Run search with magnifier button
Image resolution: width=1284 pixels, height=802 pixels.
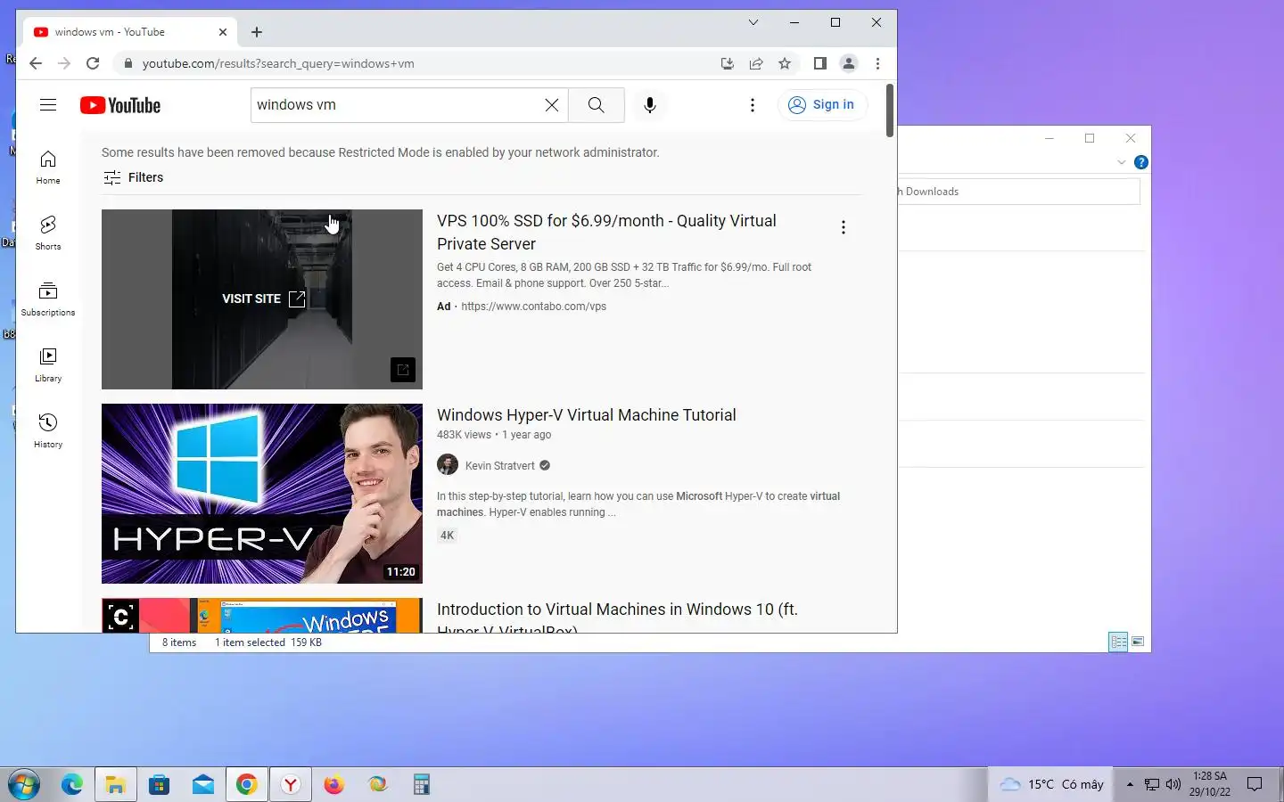pyautogui.click(x=597, y=105)
